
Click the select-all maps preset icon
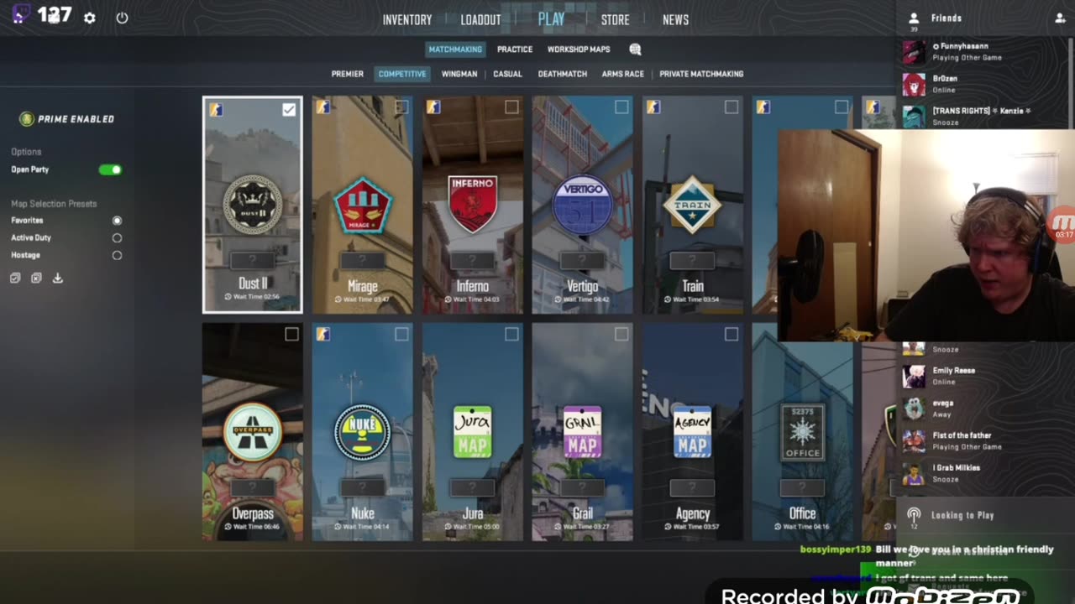15,278
